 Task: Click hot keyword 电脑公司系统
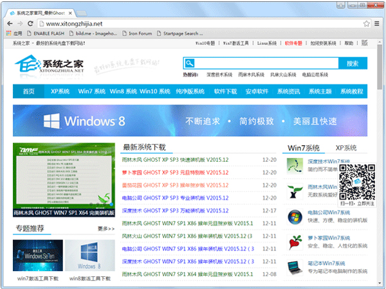[x=315, y=74]
